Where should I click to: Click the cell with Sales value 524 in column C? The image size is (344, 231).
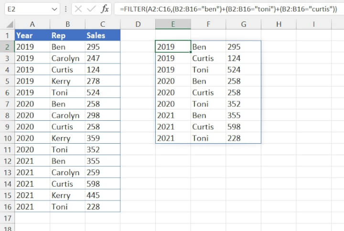click(x=102, y=93)
